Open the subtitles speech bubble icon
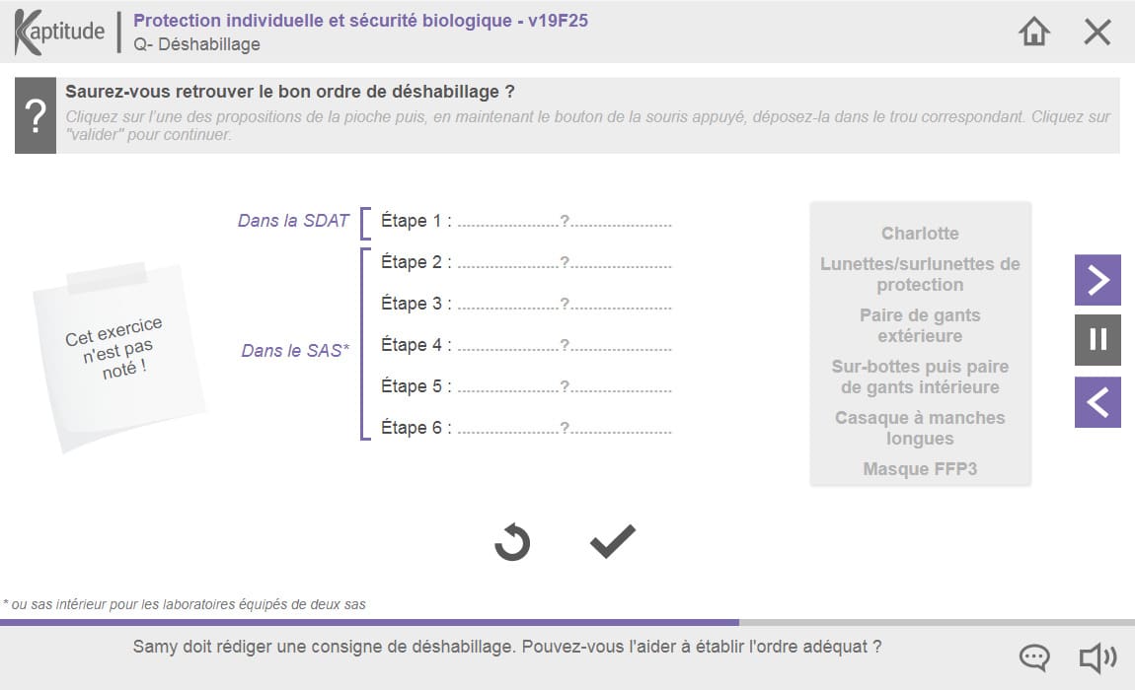The width and height of the screenshot is (1135, 690). pyautogui.click(x=1033, y=657)
